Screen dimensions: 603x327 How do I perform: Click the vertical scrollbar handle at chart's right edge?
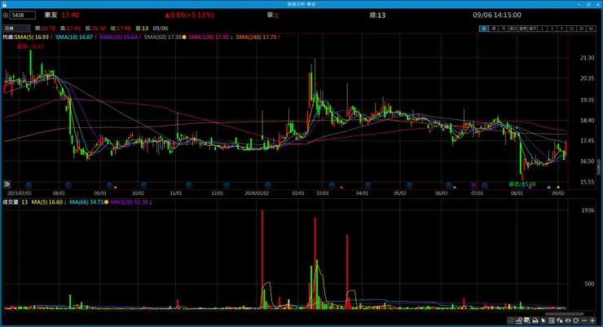tap(598, 168)
